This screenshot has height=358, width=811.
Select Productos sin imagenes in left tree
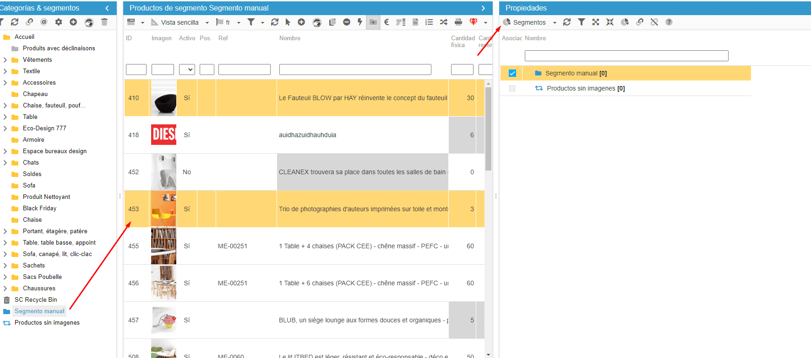[47, 323]
